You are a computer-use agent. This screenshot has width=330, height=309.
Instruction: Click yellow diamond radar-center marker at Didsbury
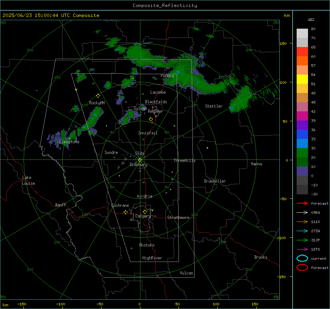pyautogui.click(x=140, y=160)
